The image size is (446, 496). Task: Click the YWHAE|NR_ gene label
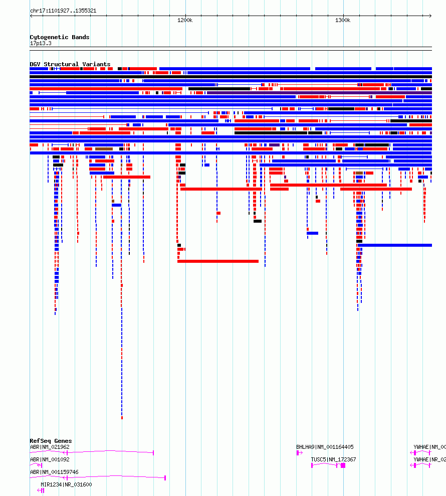click(x=429, y=459)
